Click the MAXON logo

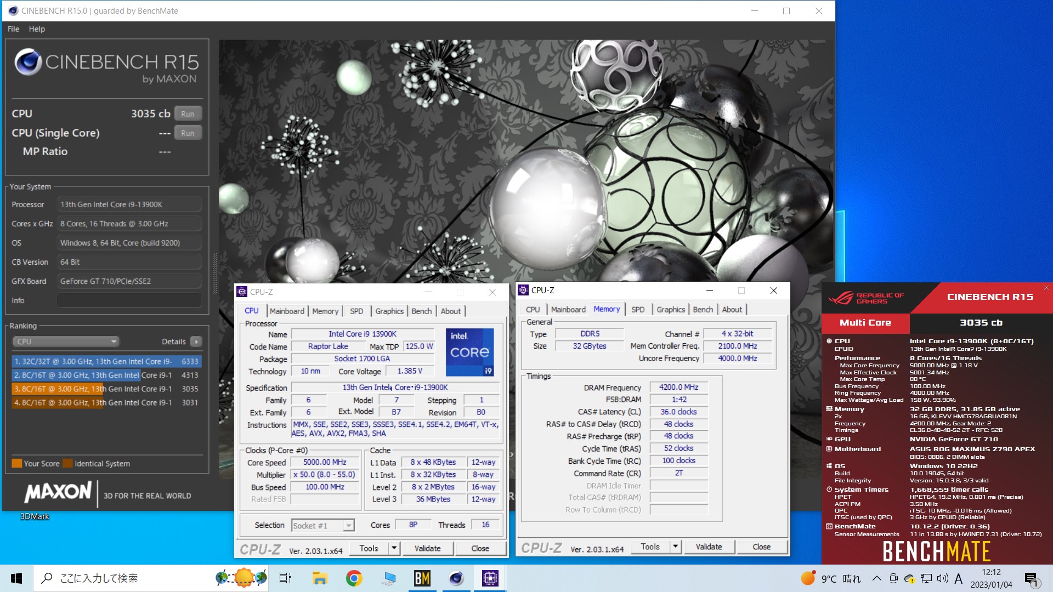pyautogui.click(x=58, y=492)
